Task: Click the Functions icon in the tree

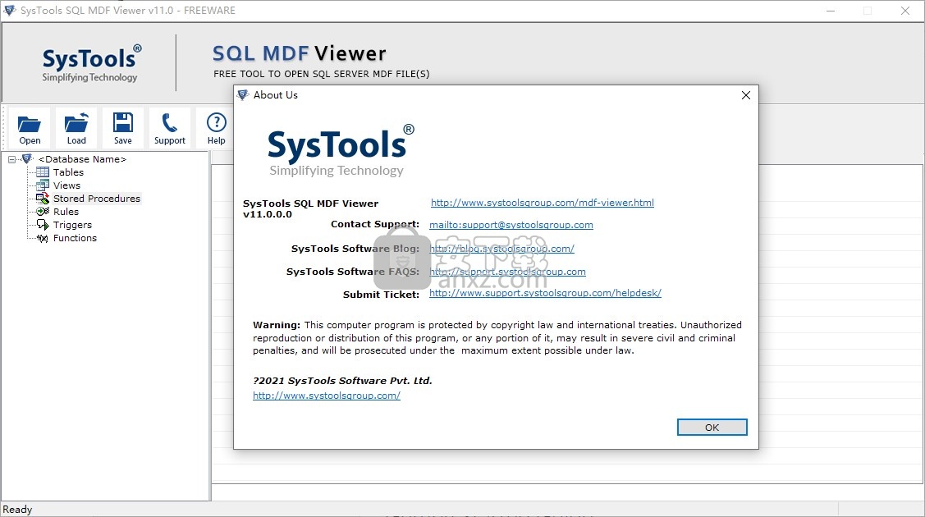Action: [x=43, y=238]
